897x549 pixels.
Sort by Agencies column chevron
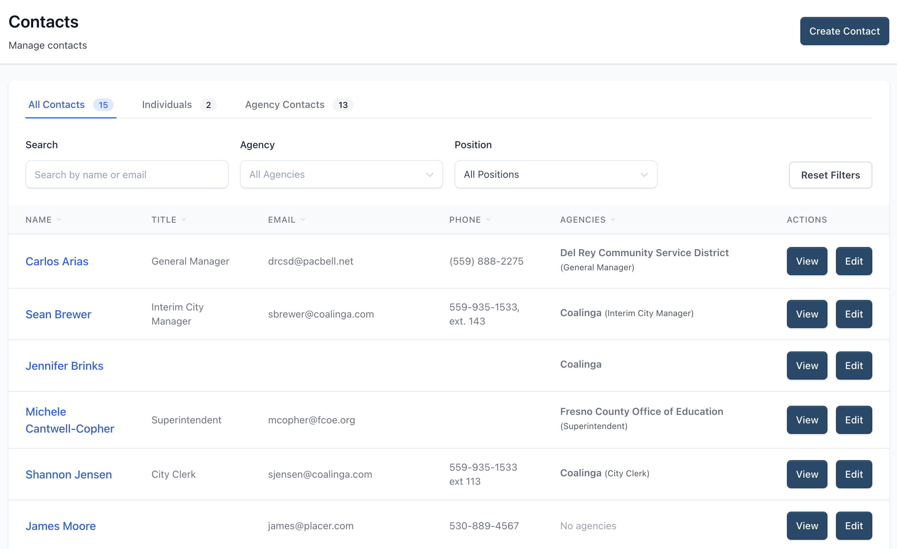click(x=613, y=219)
